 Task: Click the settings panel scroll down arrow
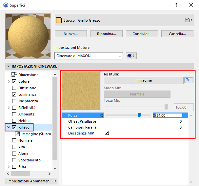(191, 182)
